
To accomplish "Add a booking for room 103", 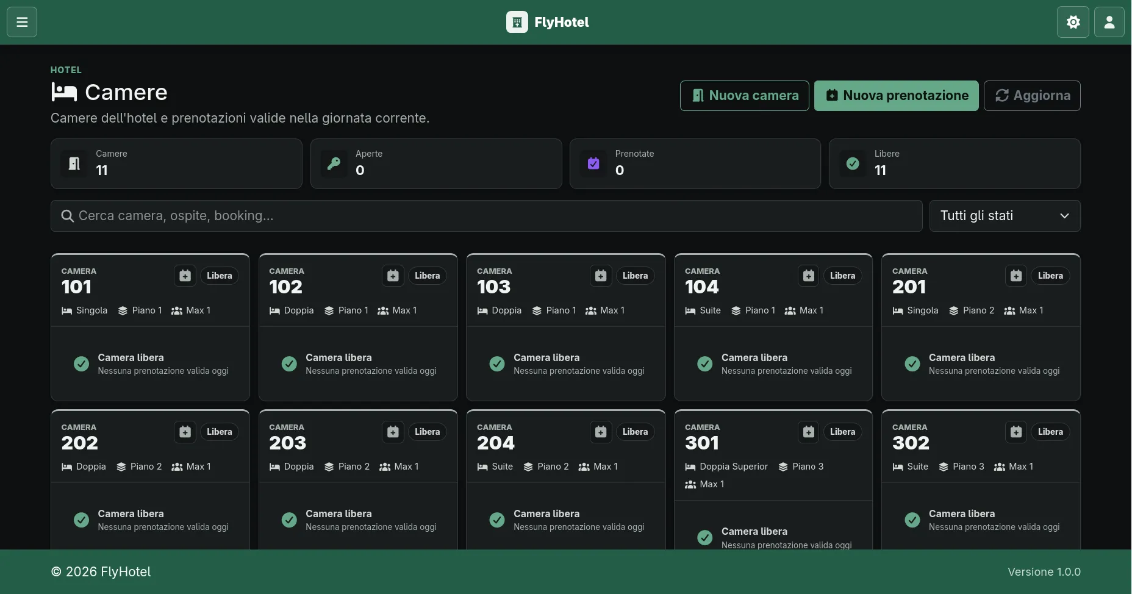I will (x=601, y=276).
